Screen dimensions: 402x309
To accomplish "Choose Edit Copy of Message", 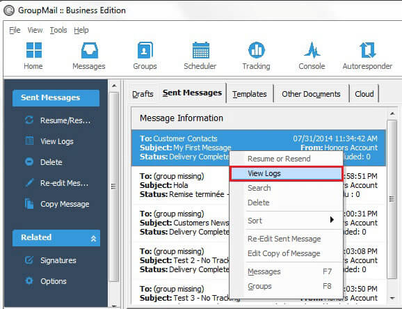I will [286, 253].
